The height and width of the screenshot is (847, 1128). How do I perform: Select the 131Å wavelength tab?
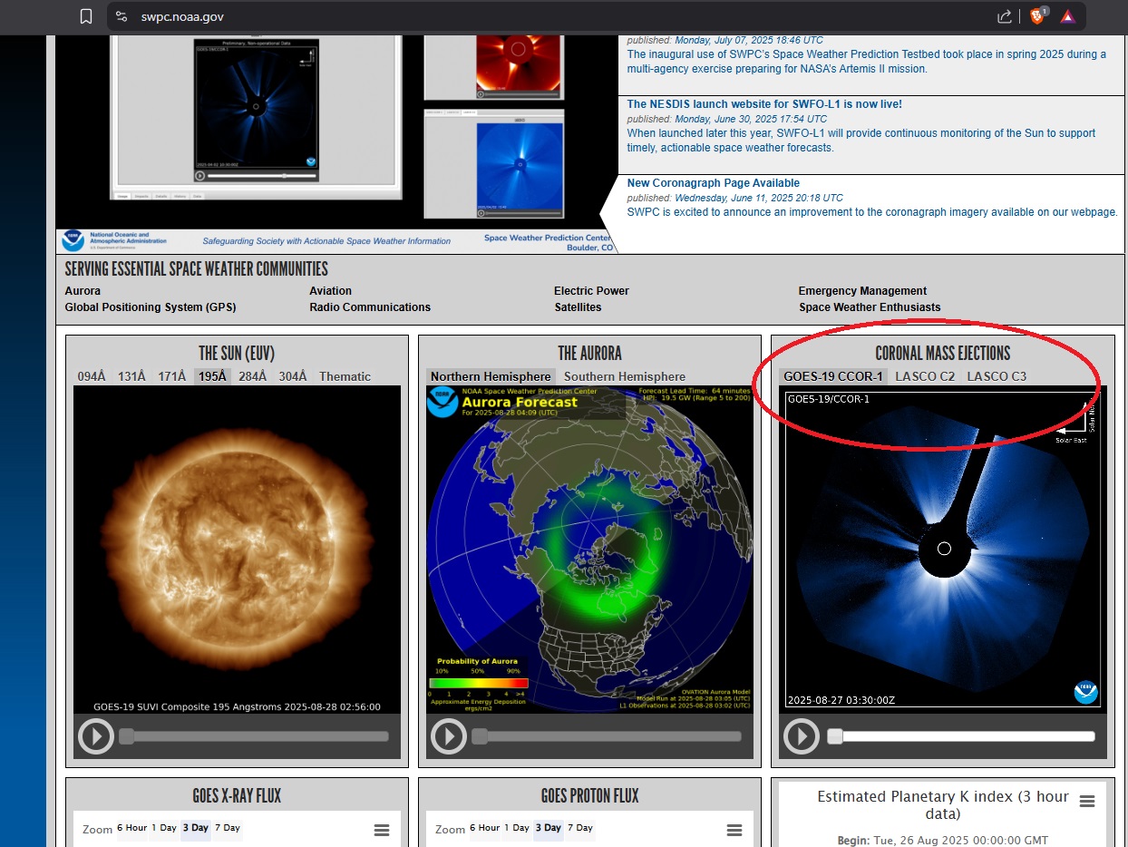[132, 376]
